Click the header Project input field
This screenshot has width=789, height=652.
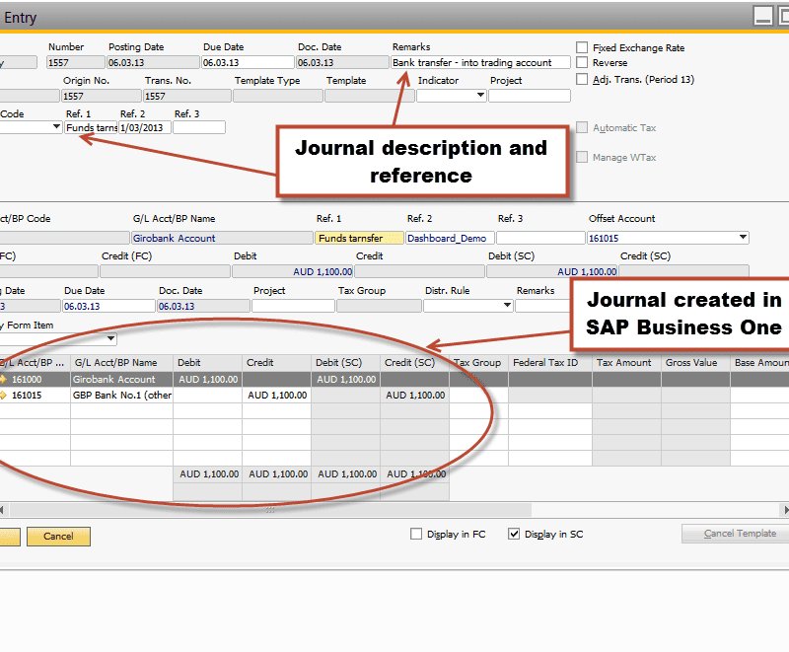coord(530,96)
